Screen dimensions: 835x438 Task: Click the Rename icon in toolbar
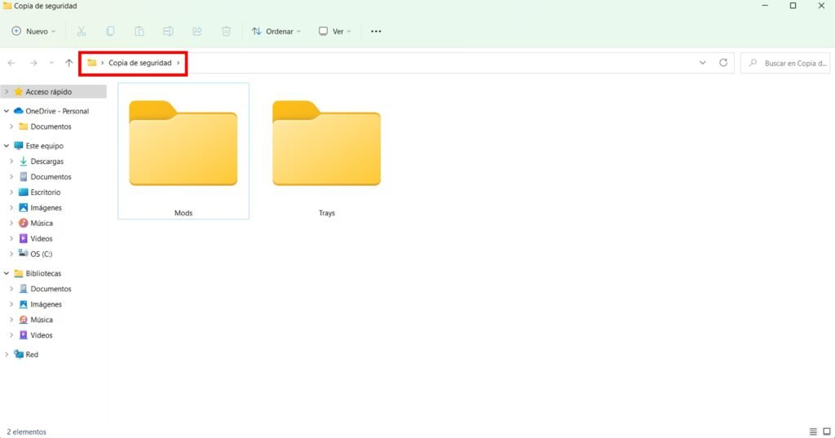click(168, 31)
